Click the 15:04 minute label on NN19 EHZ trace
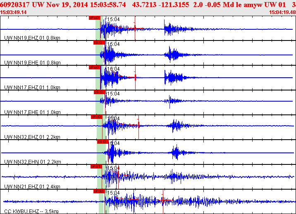This screenshot has width=296, height=214. [113, 19]
